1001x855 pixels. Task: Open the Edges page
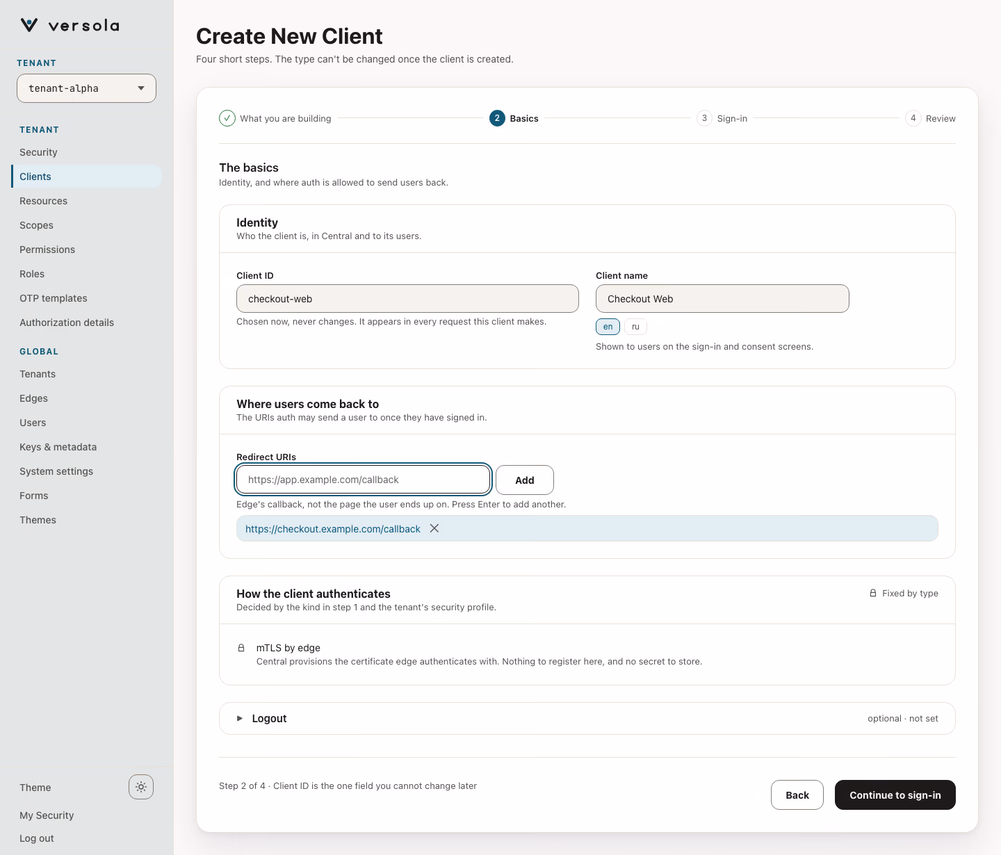87,398
